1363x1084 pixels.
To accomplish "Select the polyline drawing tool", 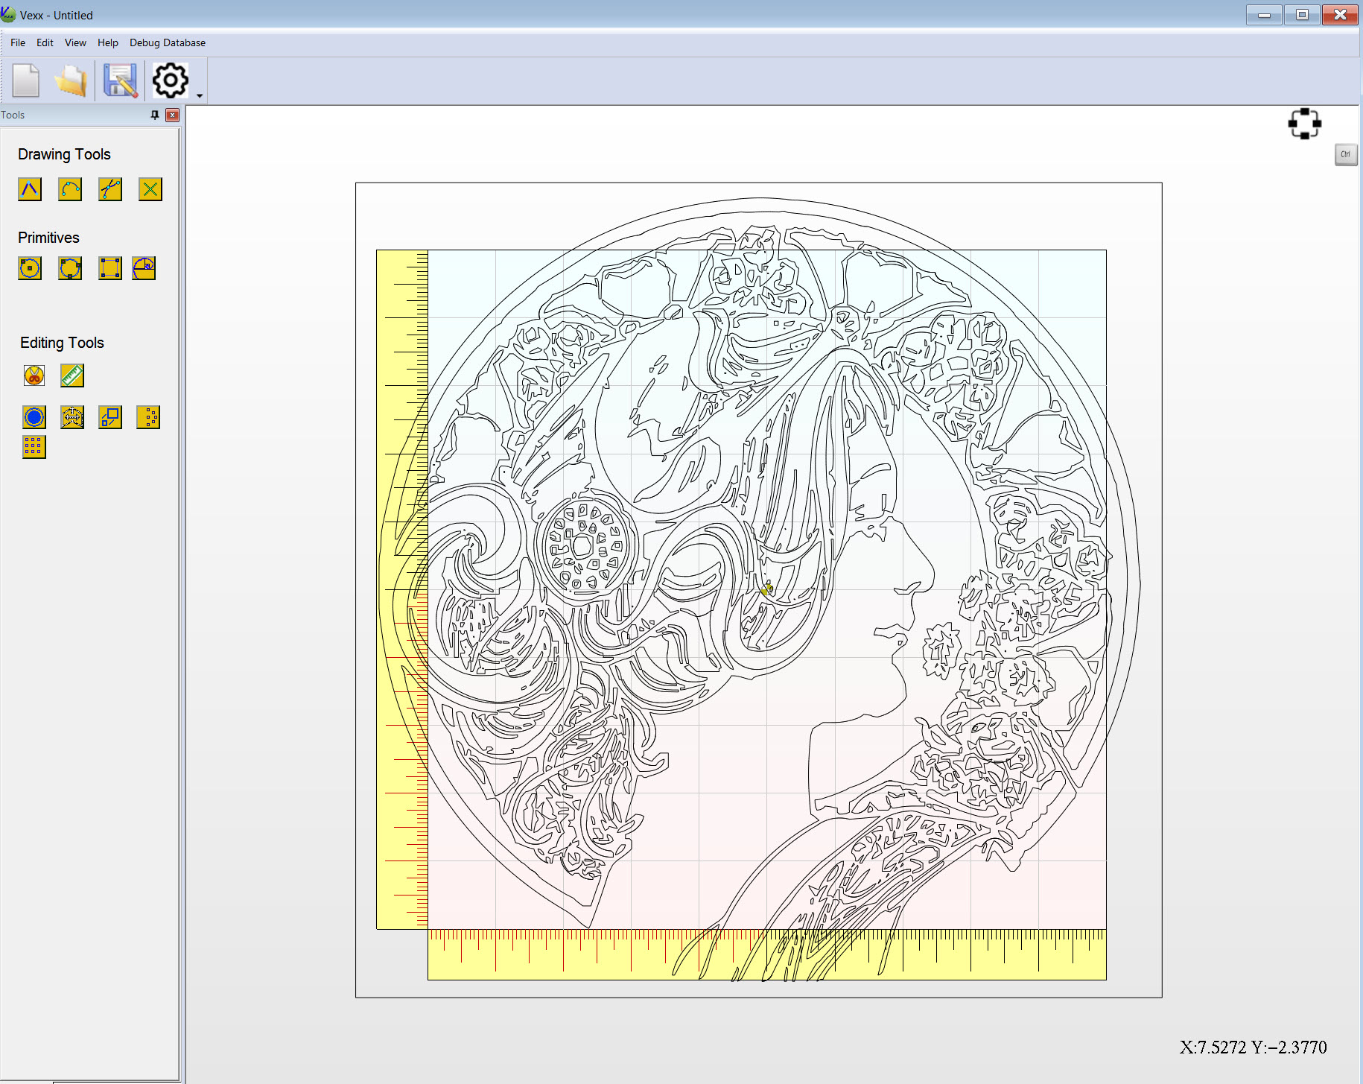I will tap(30, 189).
